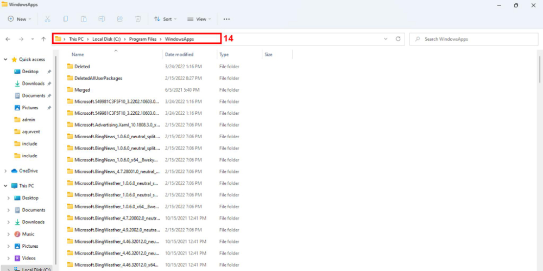Select Program Files in the breadcrumb
Viewport: 543px width, 271px height.
(x=143, y=39)
